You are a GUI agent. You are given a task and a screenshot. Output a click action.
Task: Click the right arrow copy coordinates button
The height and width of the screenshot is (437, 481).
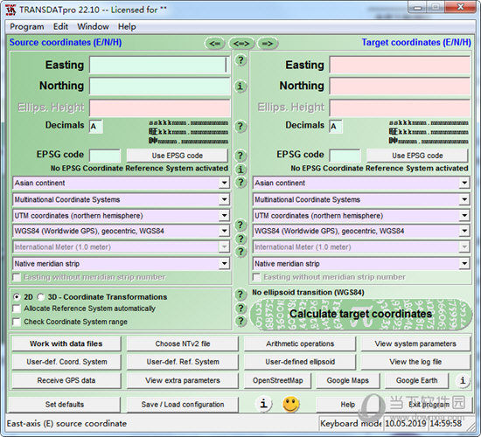coord(268,44)
